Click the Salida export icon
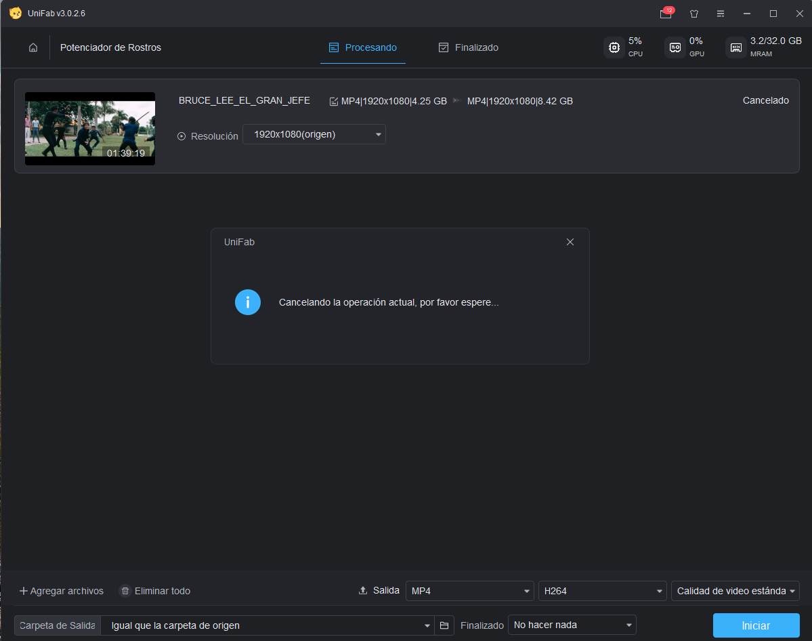This screenshot has height=641, width=812. (x=363, y=590)
